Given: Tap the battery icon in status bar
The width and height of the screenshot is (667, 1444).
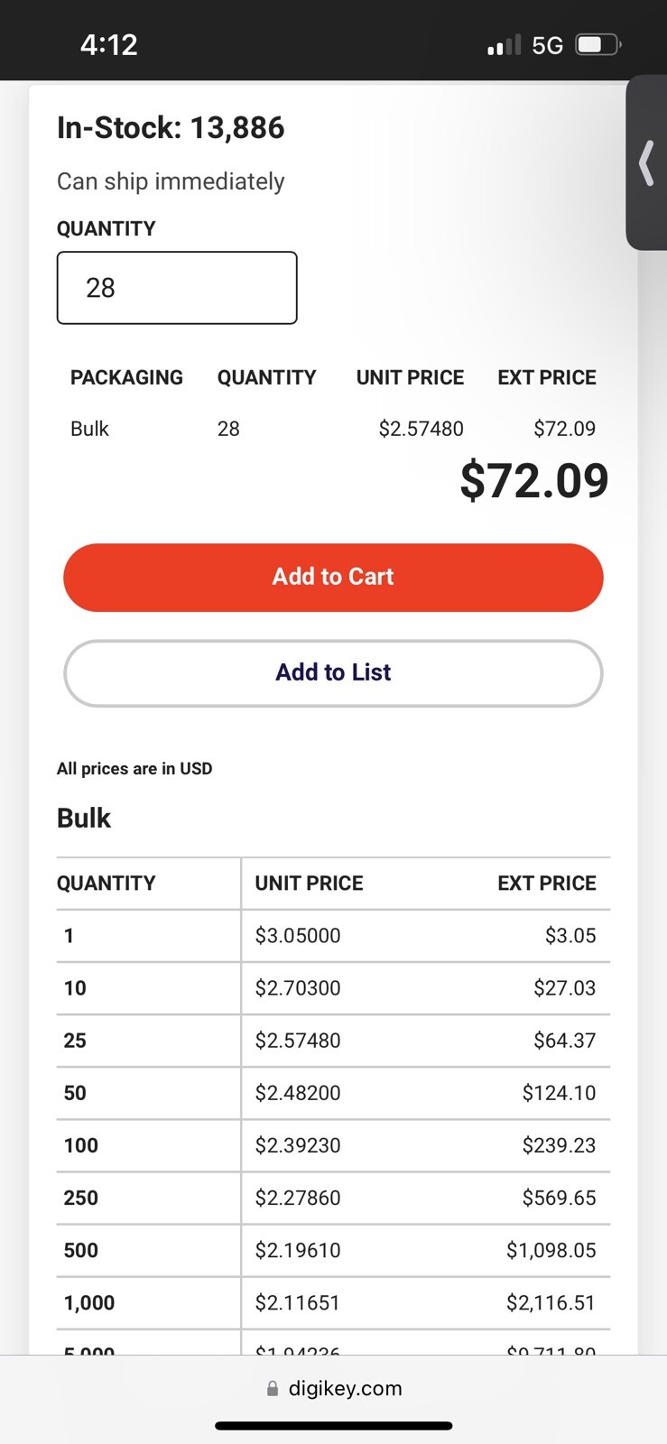Looking at the screenshot, I should pos(599,44).
